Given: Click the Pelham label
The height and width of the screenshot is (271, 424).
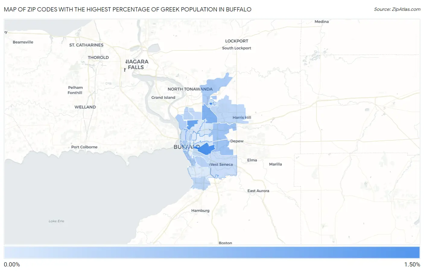Looking at the screenshot, I should (x=75, y=88).
